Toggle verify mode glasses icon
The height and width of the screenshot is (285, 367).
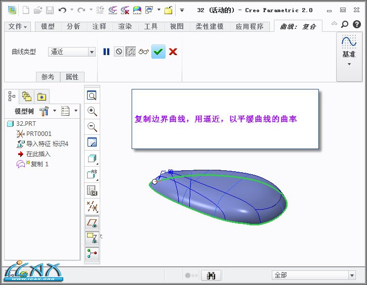143,52
